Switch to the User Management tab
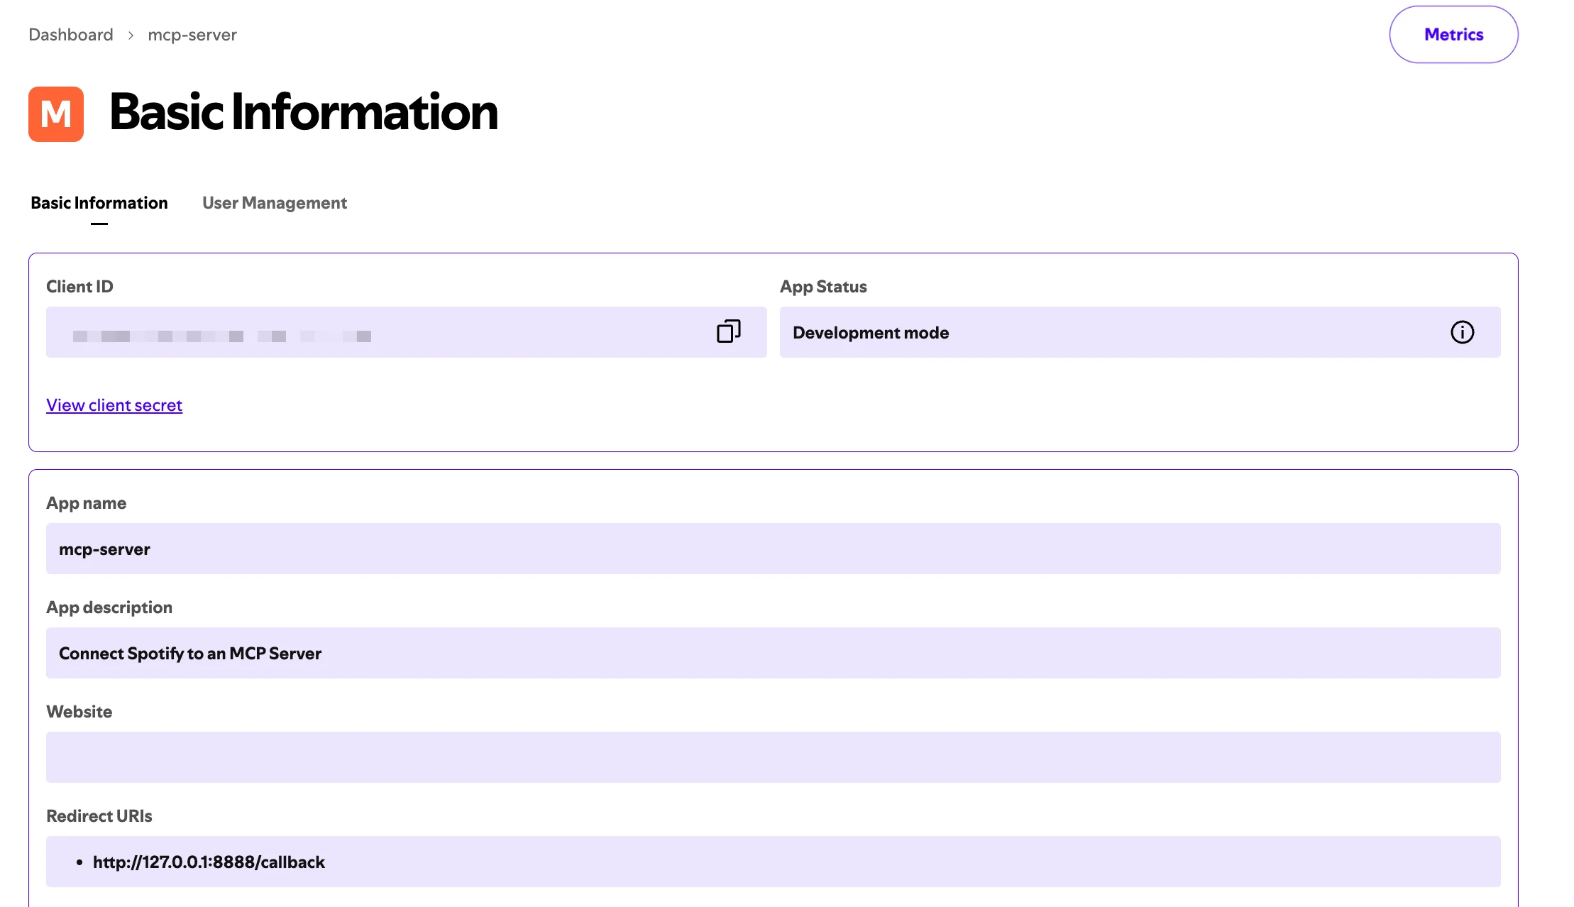Image resolution: width=1574 pixels, height=907 pixels. [x=275, y=203]
